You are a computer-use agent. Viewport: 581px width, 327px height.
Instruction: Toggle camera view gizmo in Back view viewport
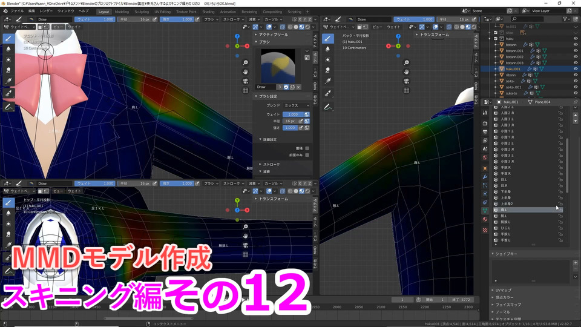click(406, 81)
